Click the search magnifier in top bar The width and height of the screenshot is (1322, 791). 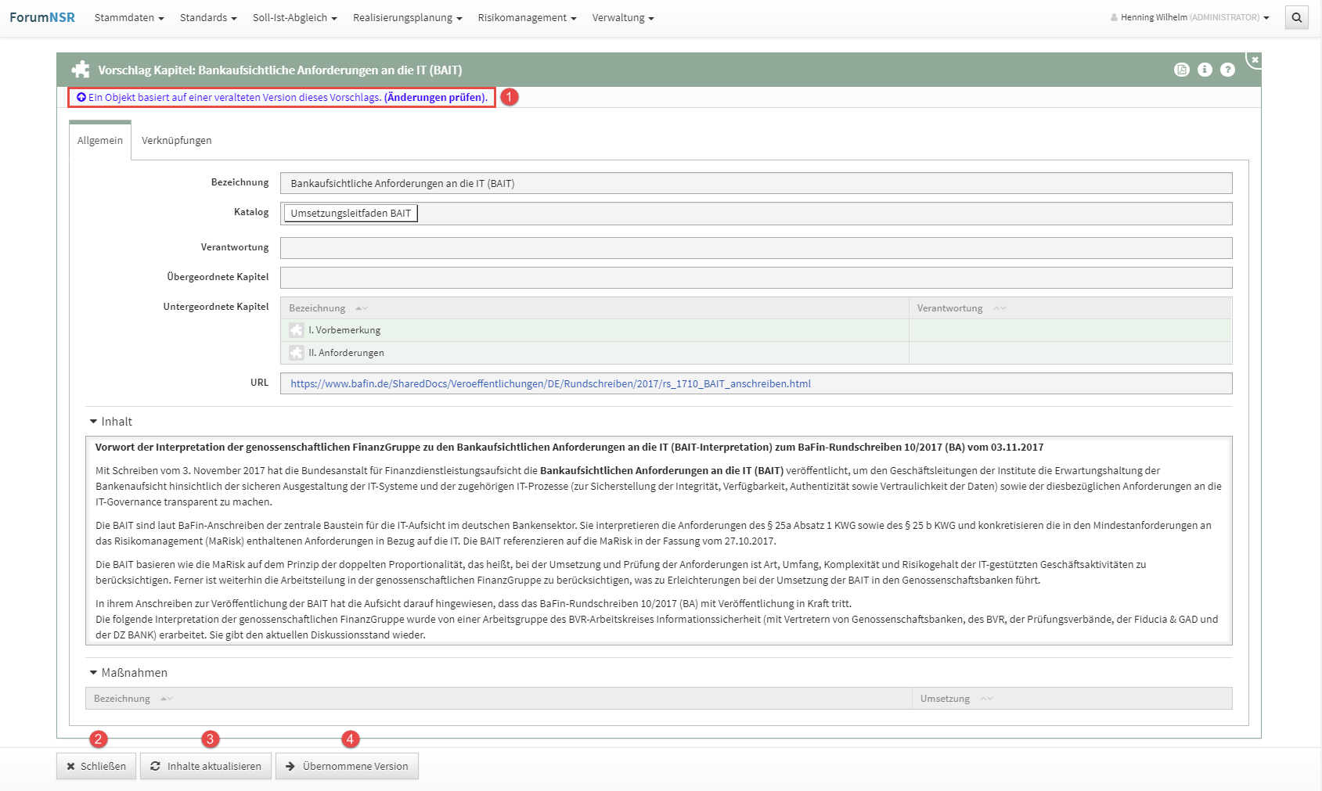click(1296, 17)
